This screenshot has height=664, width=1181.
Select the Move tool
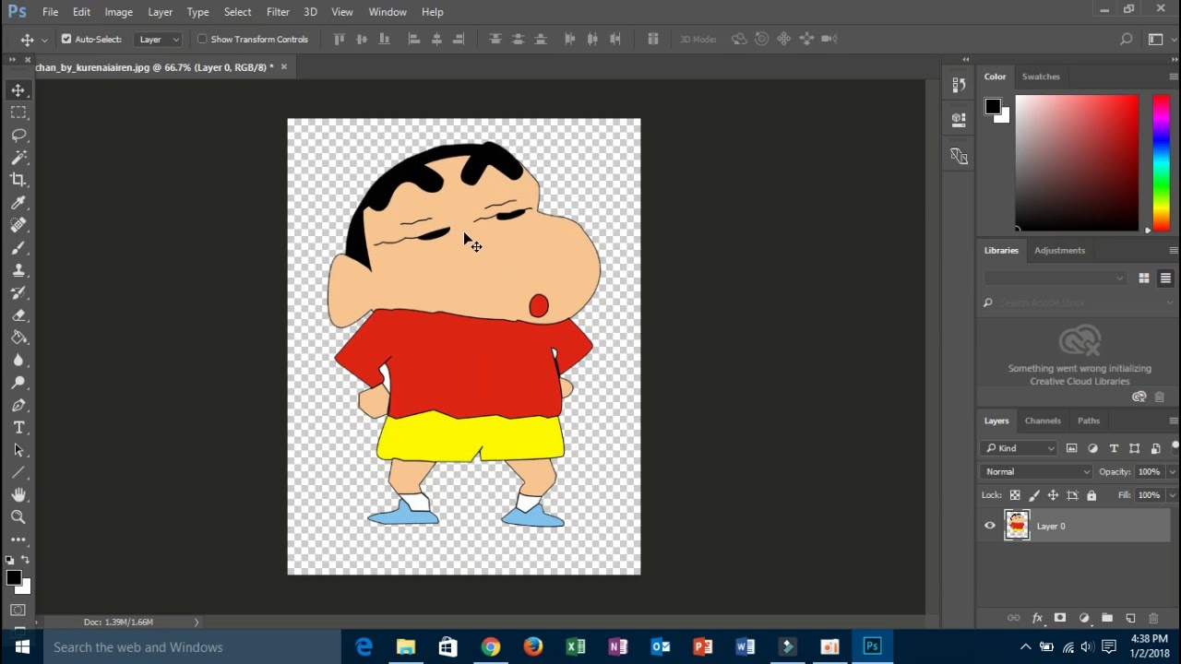pyautogui.click(x=18, y=90)
